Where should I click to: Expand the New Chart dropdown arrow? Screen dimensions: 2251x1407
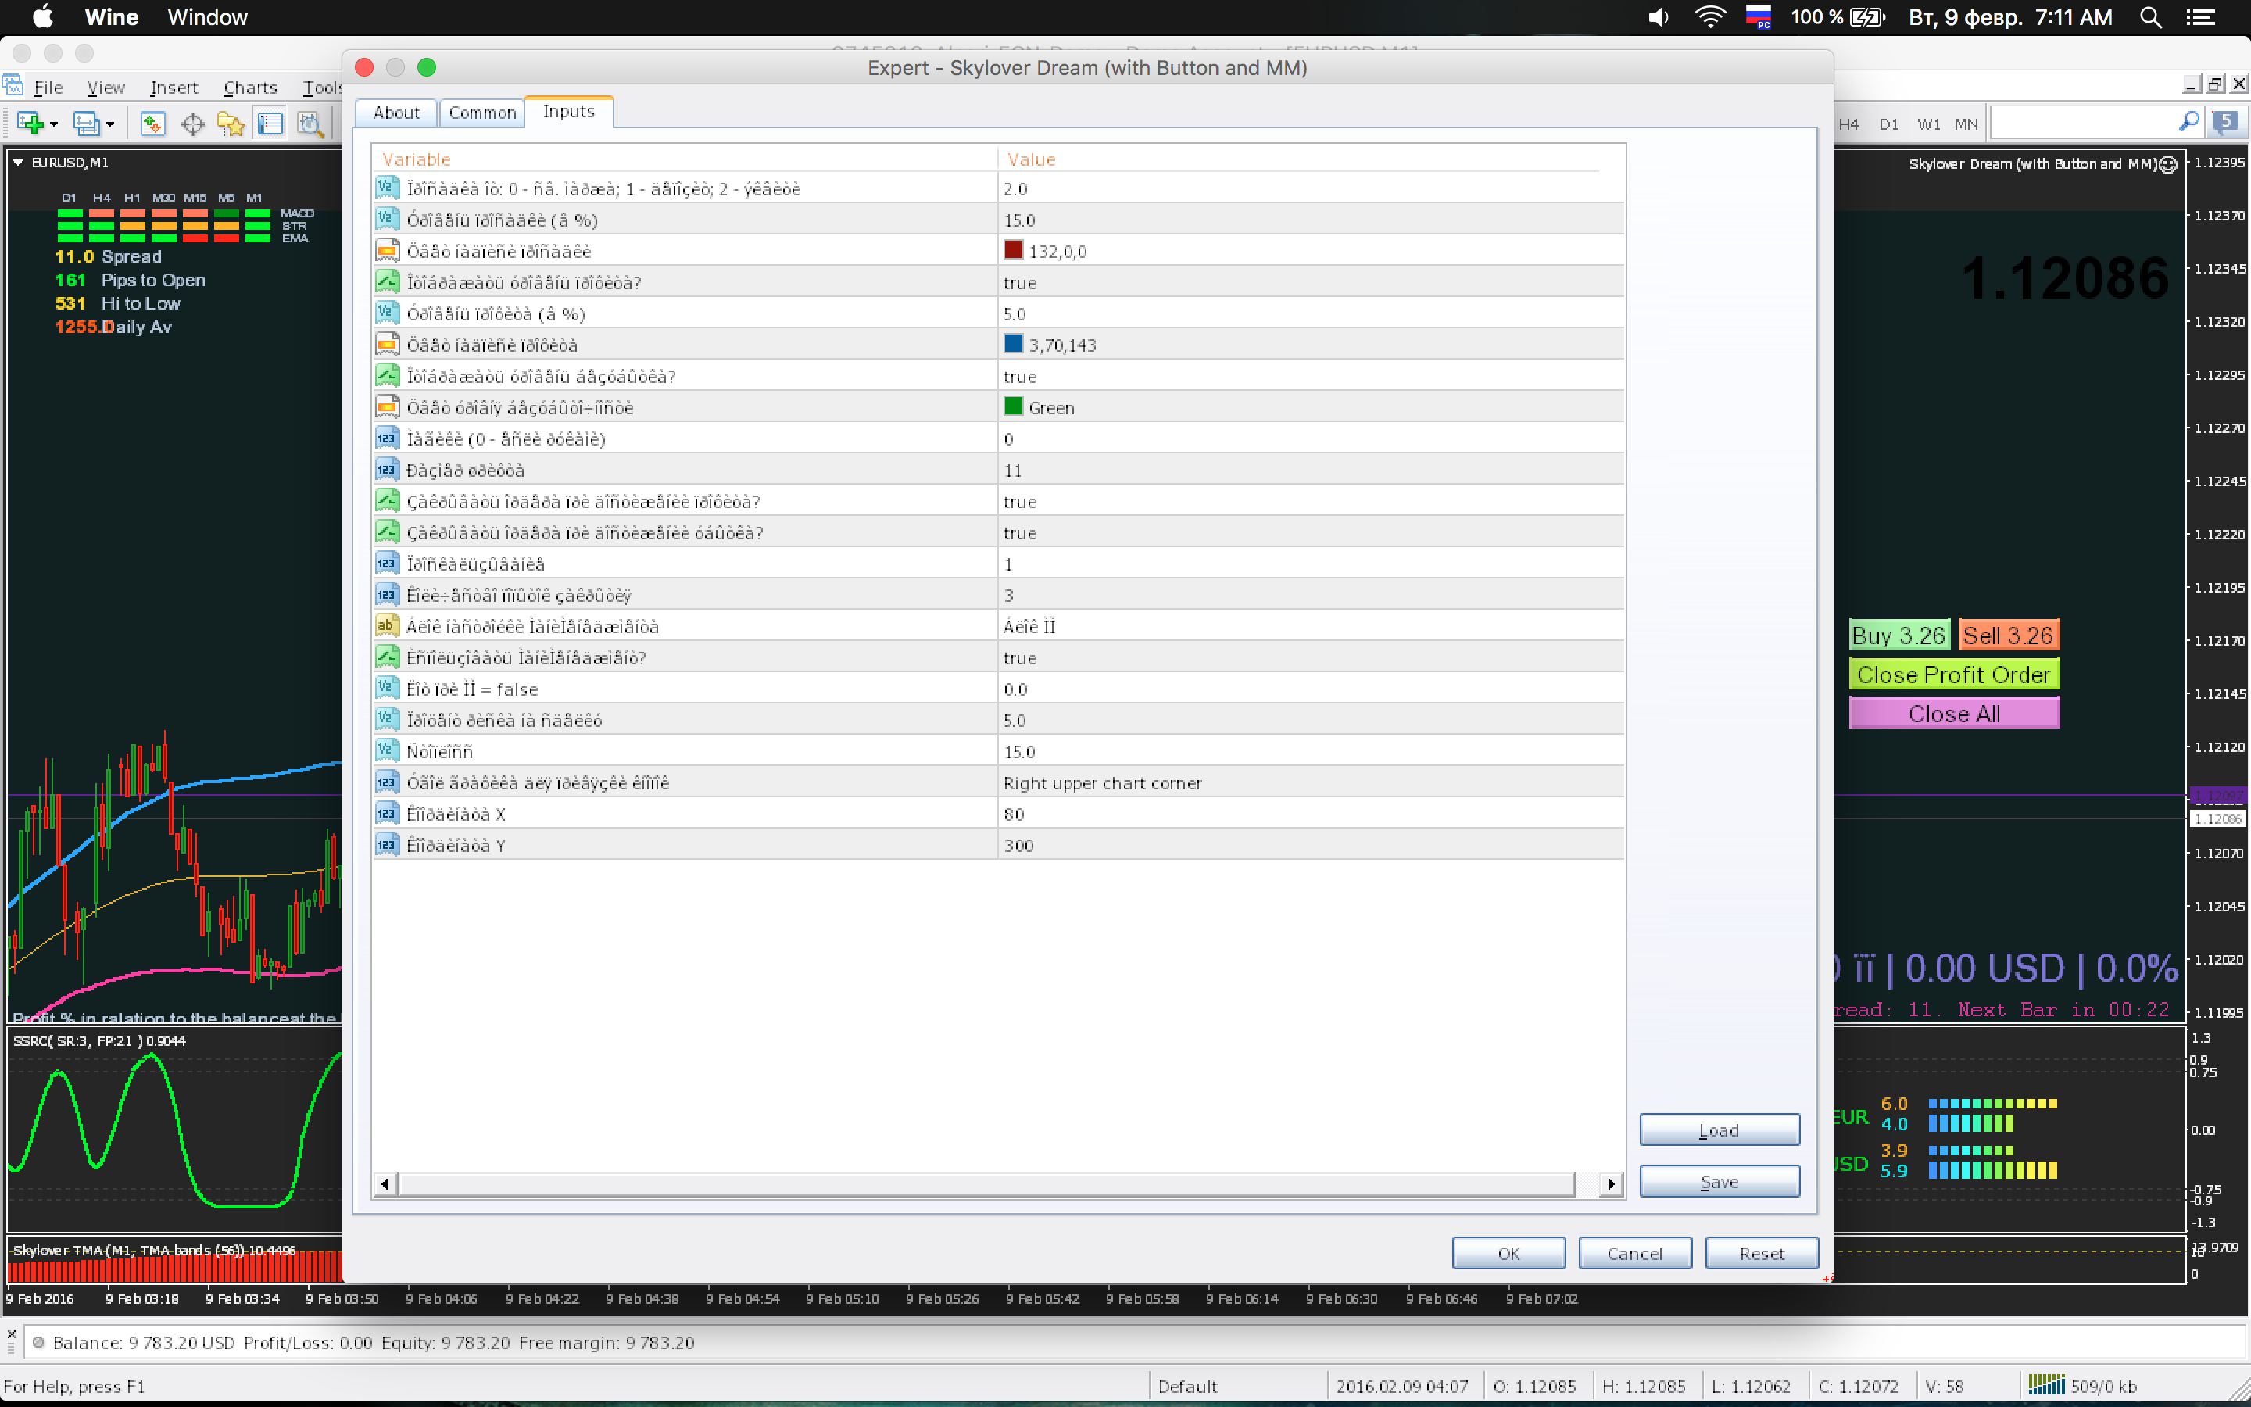pyautogui.click(x=54, y=125)
